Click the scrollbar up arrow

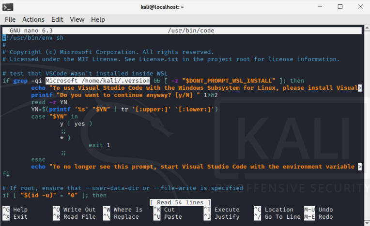tap(367, 28)
